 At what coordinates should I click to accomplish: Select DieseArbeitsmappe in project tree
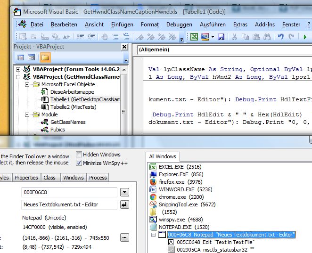72,92
